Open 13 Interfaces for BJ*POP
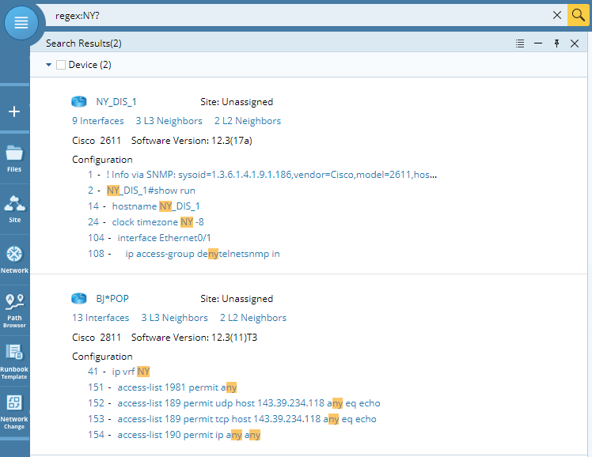The height and width of the screenshot is (457, 592). click(x=101, y=318)
